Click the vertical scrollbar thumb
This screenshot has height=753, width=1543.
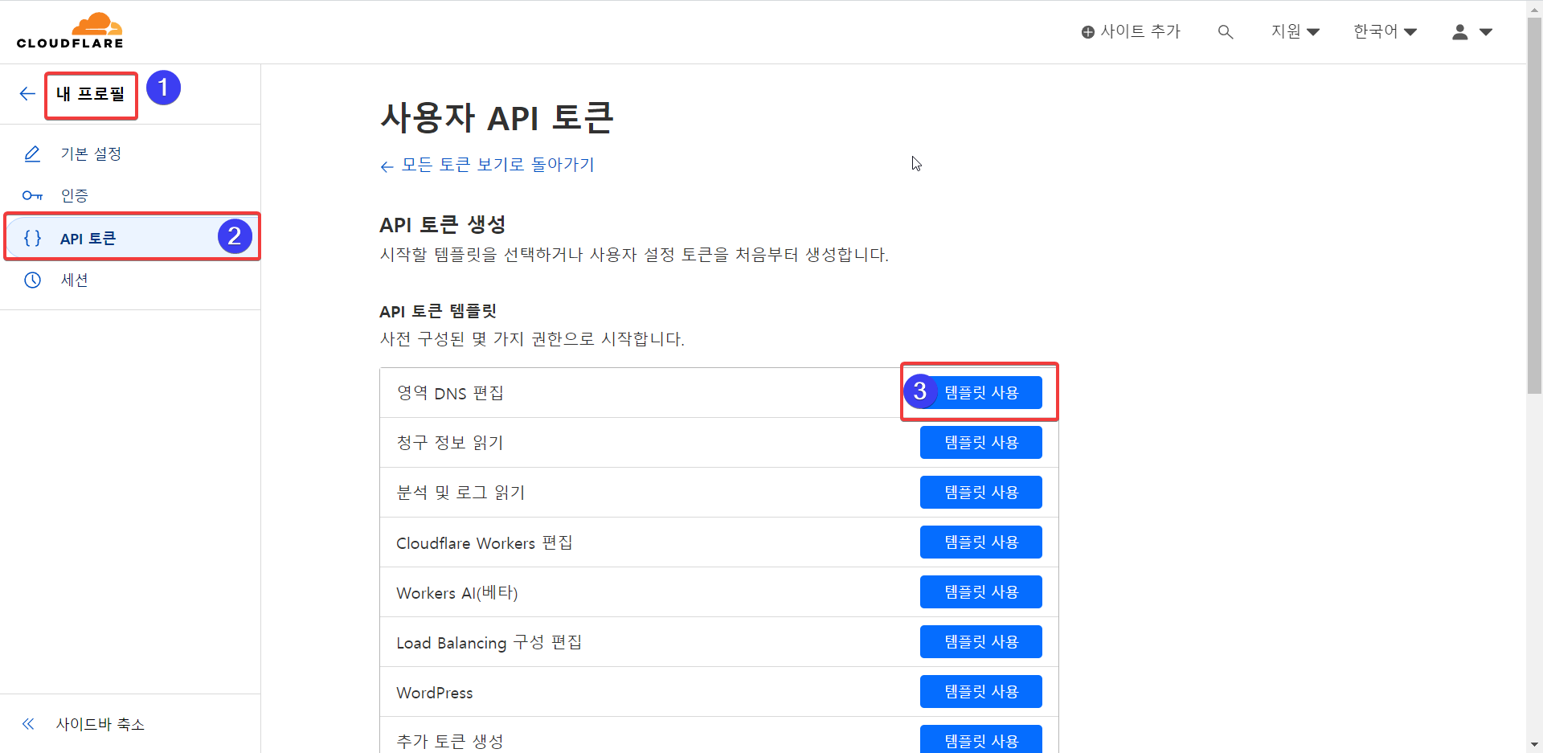tap(1534, 205)
